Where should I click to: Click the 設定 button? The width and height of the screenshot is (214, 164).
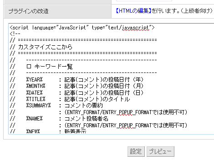click(136, 151)
